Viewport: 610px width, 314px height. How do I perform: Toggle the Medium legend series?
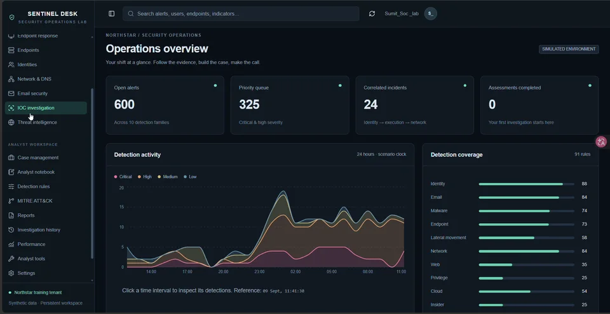167,177
